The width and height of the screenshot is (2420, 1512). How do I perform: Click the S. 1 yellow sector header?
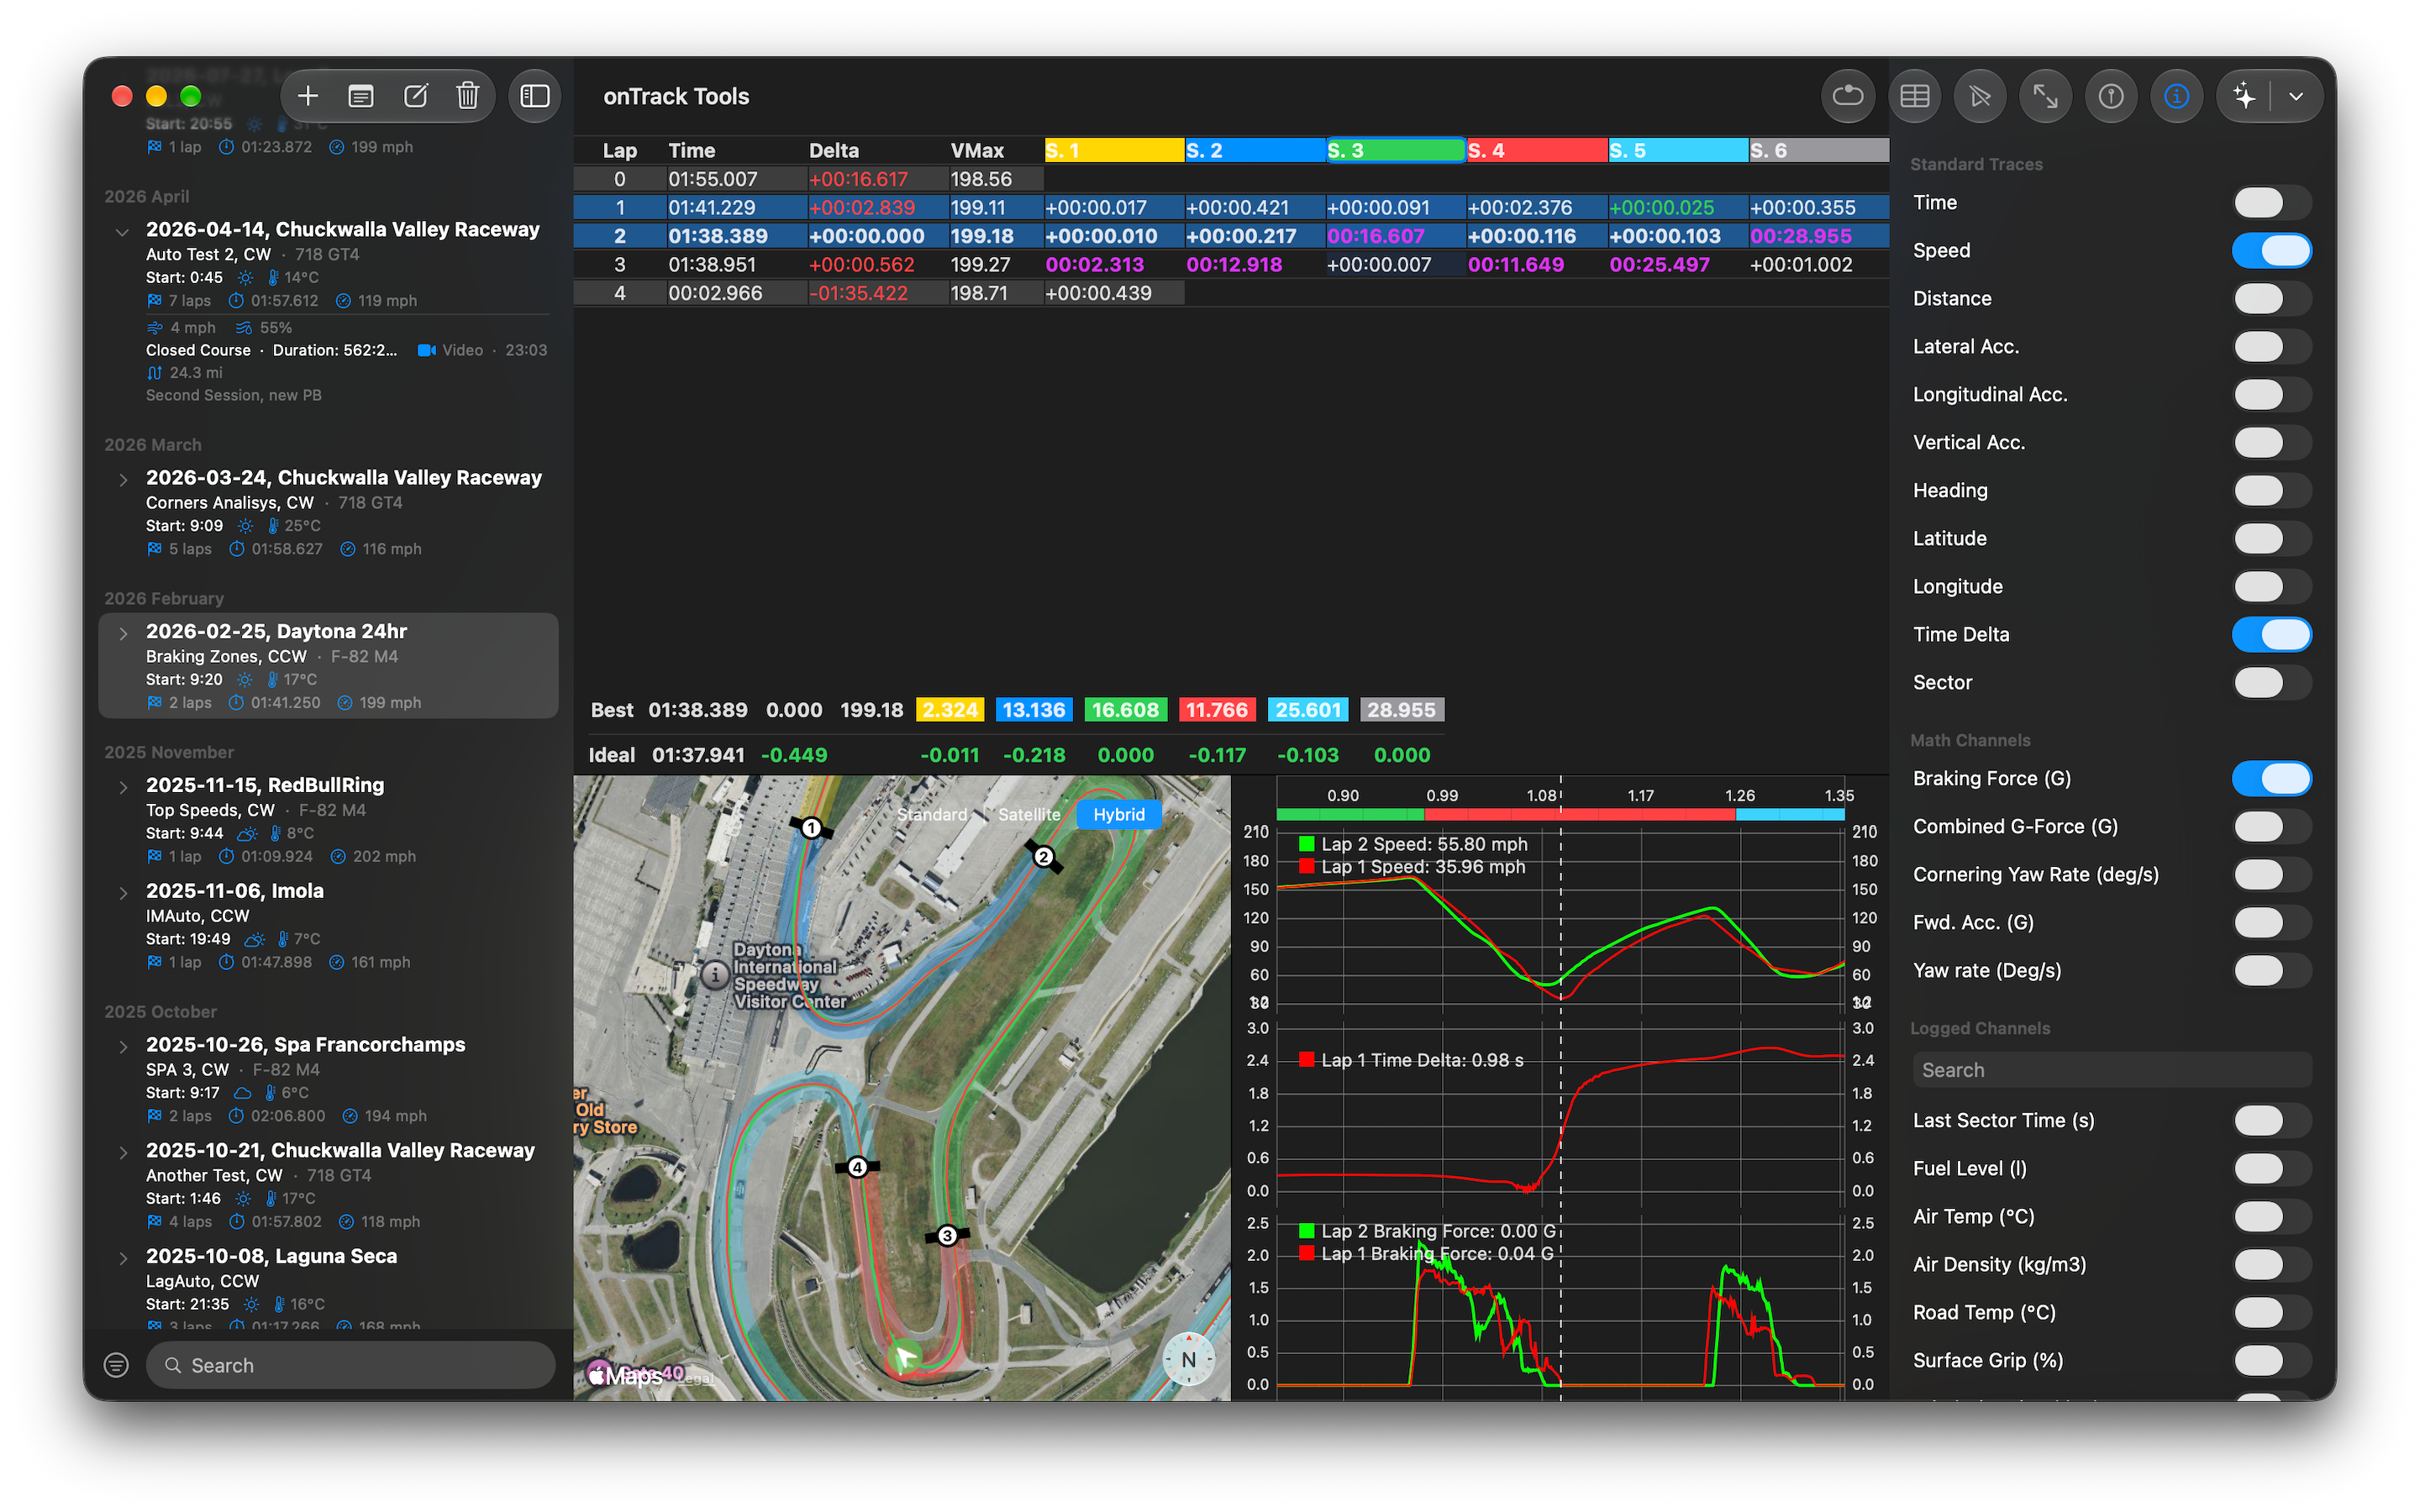[1114, 150]
